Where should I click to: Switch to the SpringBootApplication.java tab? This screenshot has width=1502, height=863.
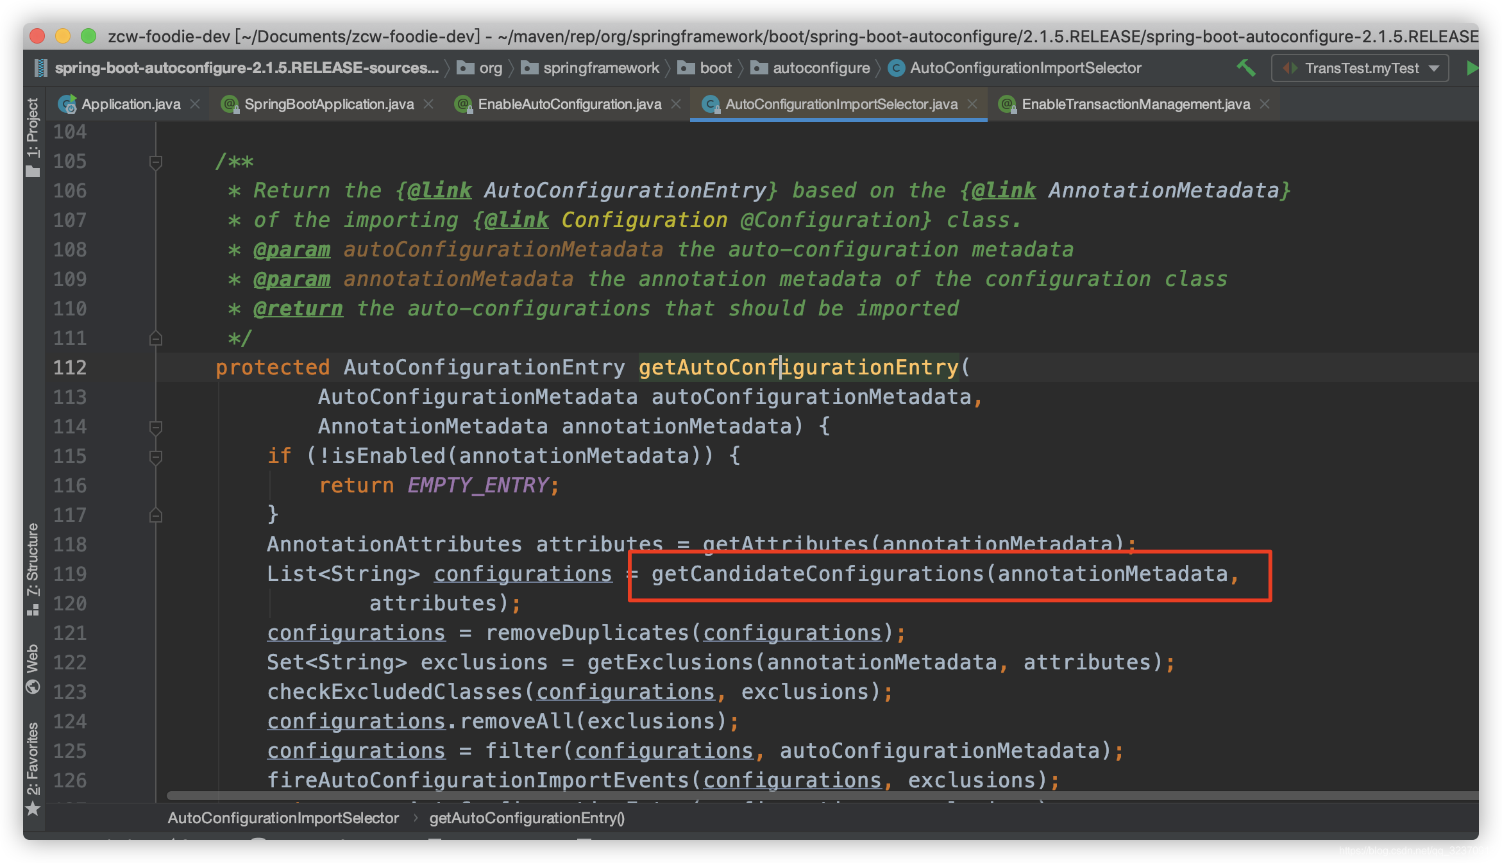328,104
